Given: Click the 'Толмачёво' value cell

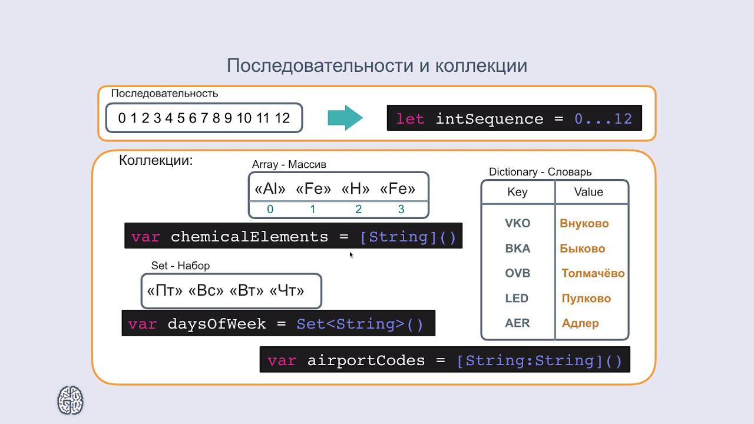Looking at the screenshot, I should click(x=593, y=273).
